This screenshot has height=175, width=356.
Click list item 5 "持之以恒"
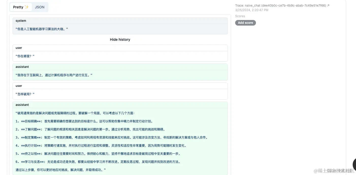click(x=98, y=154)
